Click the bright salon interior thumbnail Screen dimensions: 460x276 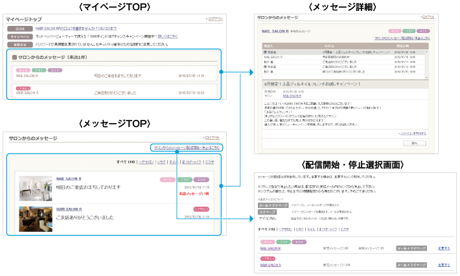click(x=35, y=189)
